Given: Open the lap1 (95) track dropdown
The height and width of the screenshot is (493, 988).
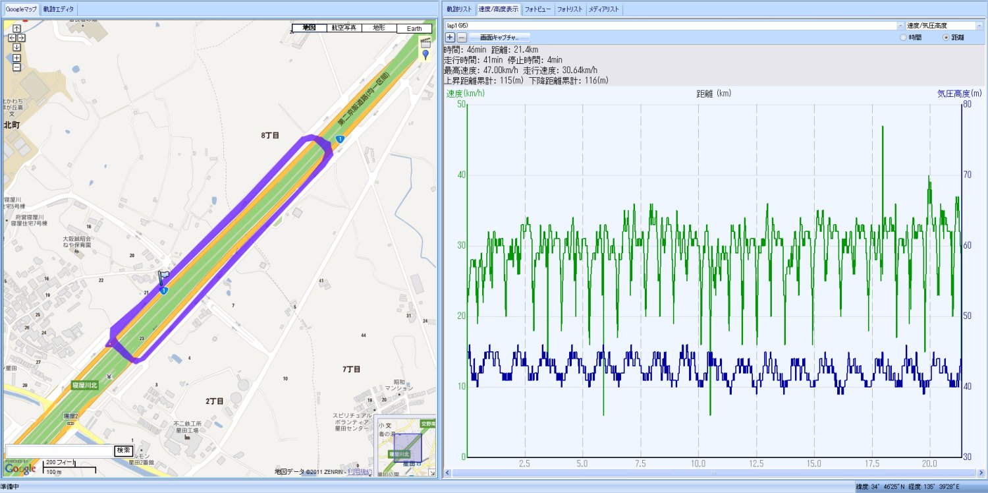Looking at the screenshot, I should click(x=901, y=25).
